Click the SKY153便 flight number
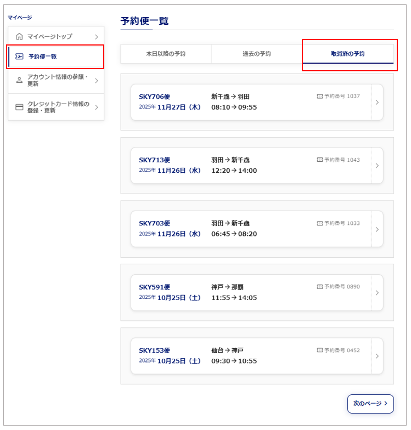This screenshot has width=411, height=430. click(155, 350)
